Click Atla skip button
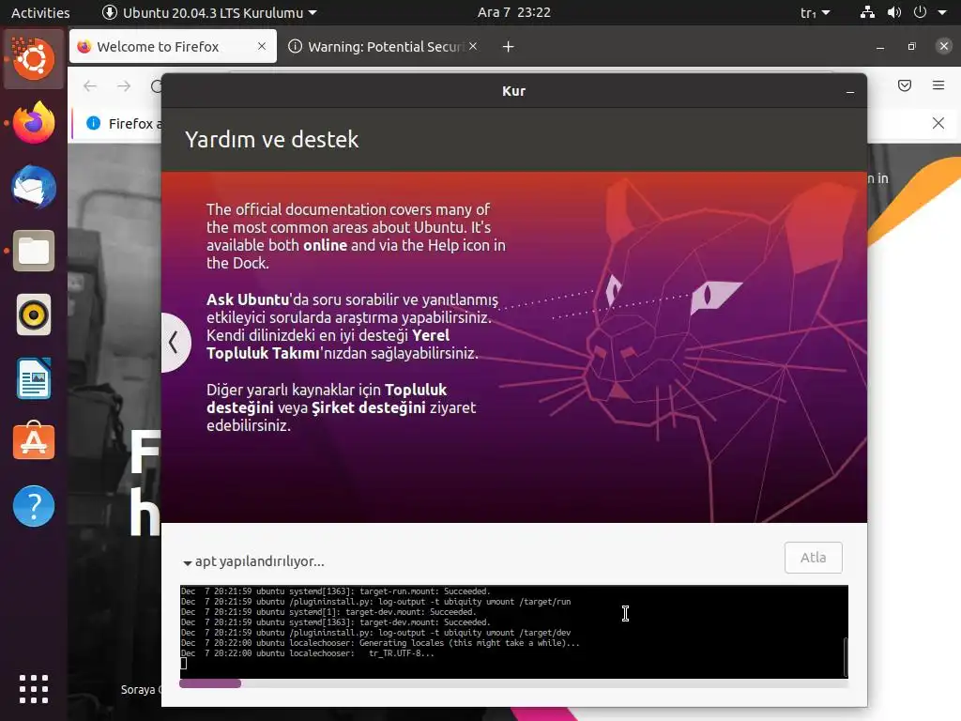The image size is (961, 721). point(814,558)
